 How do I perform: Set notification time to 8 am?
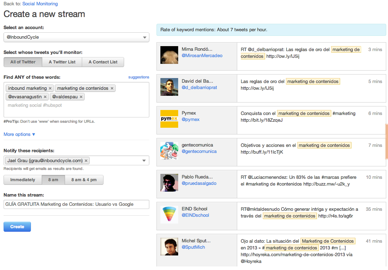(53, 180)
